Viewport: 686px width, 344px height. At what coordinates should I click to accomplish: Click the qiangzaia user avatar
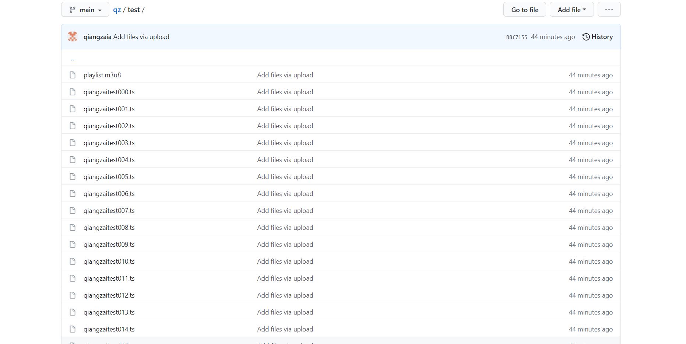pyautogui.click(x=73, y=37)
